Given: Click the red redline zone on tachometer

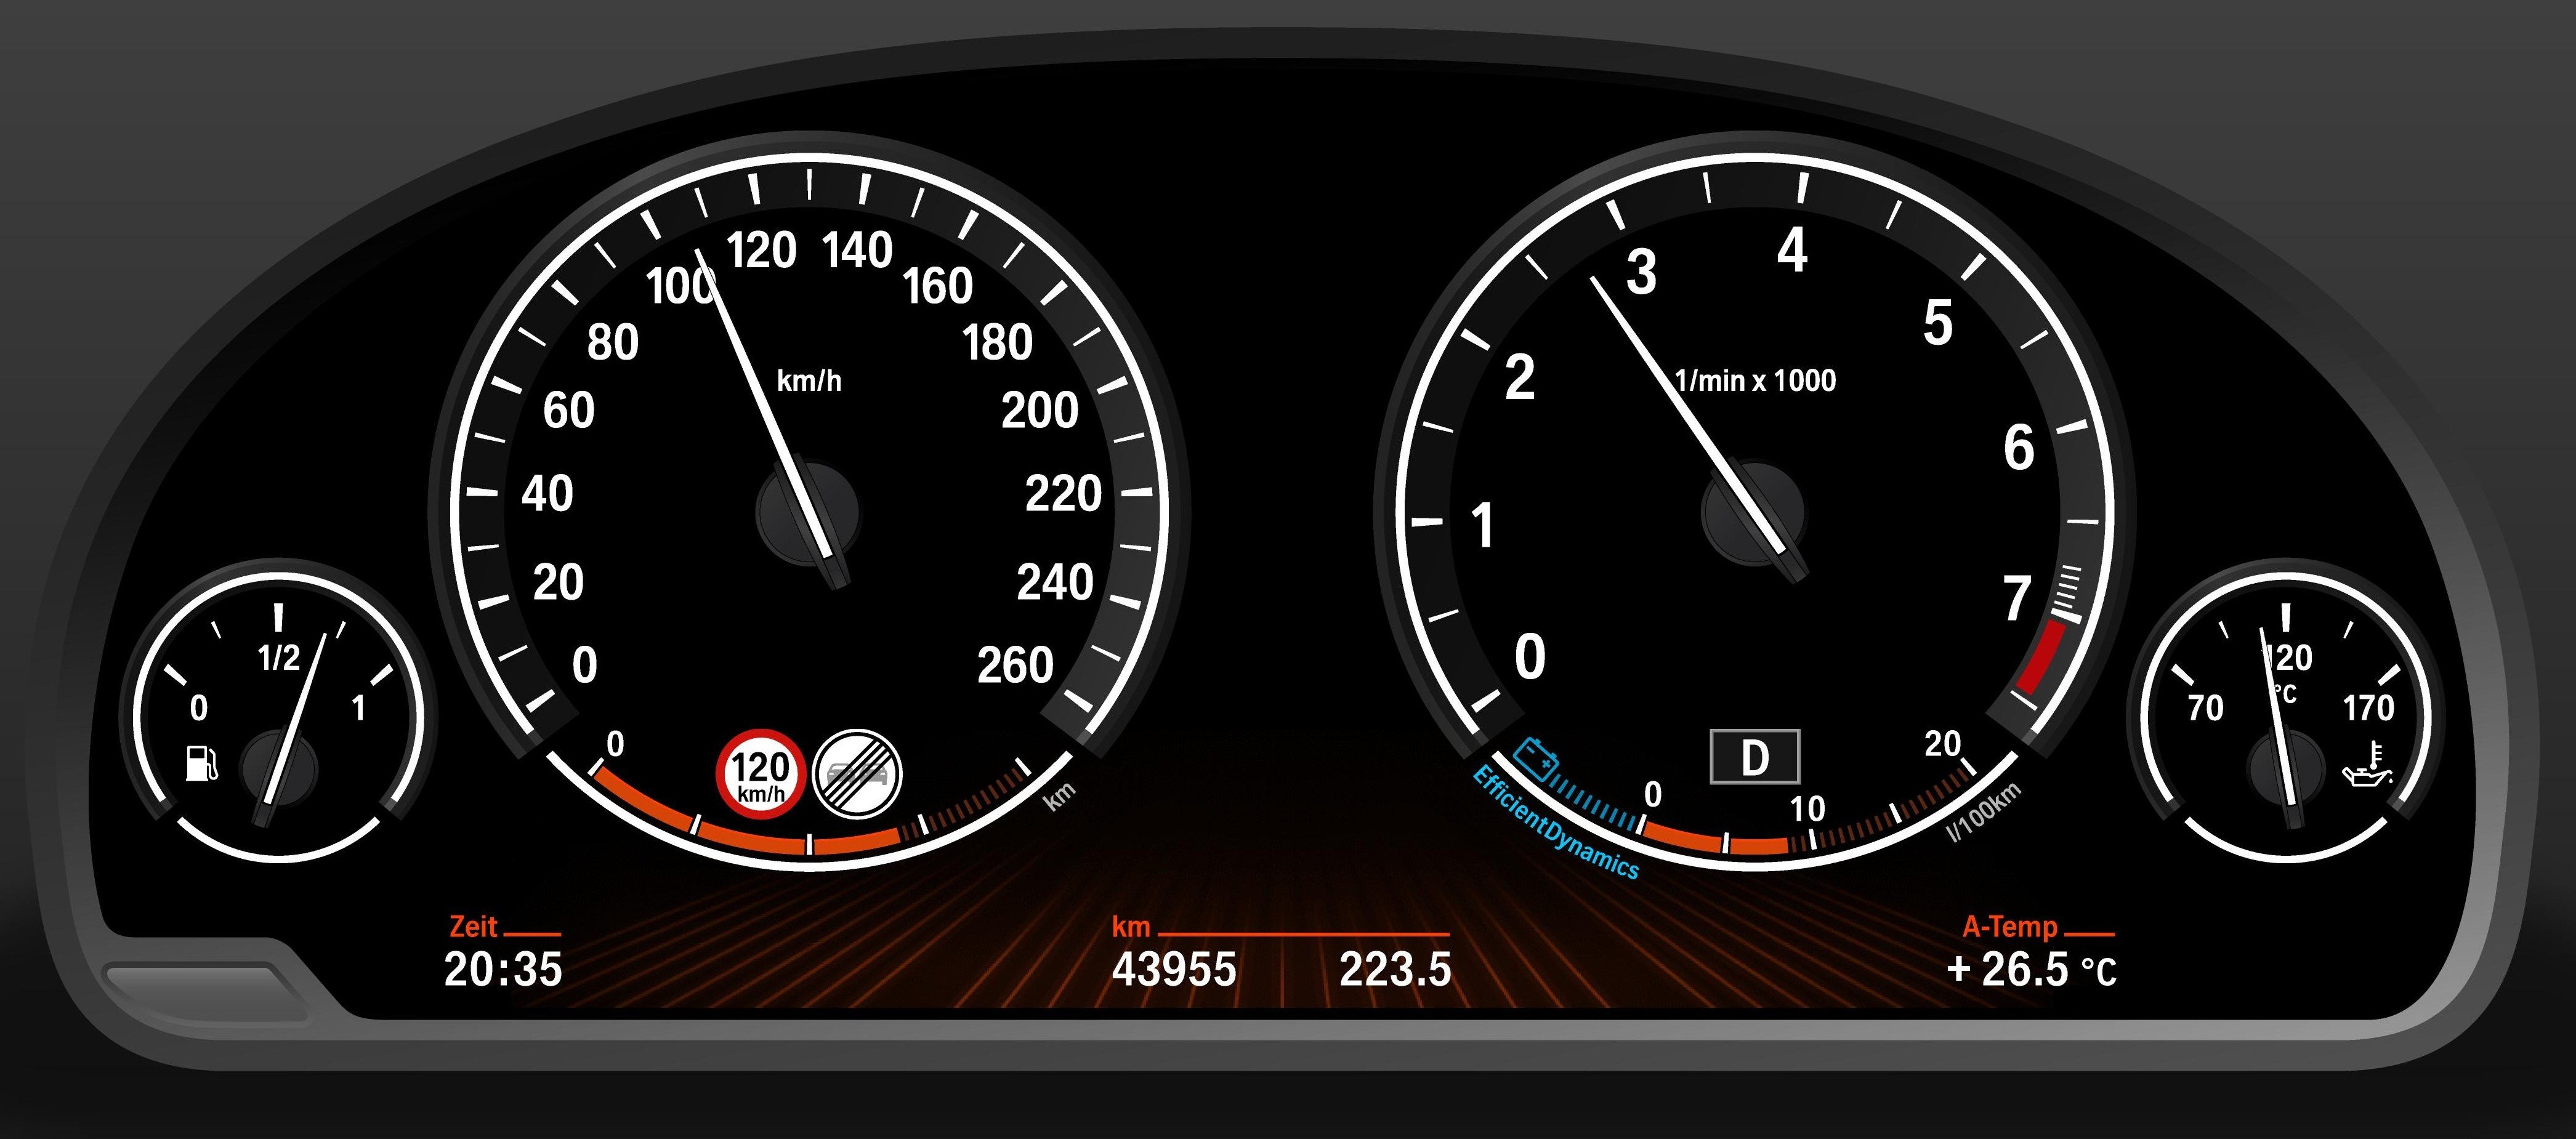Looking at the screenshot, I should click(2040, 656).
